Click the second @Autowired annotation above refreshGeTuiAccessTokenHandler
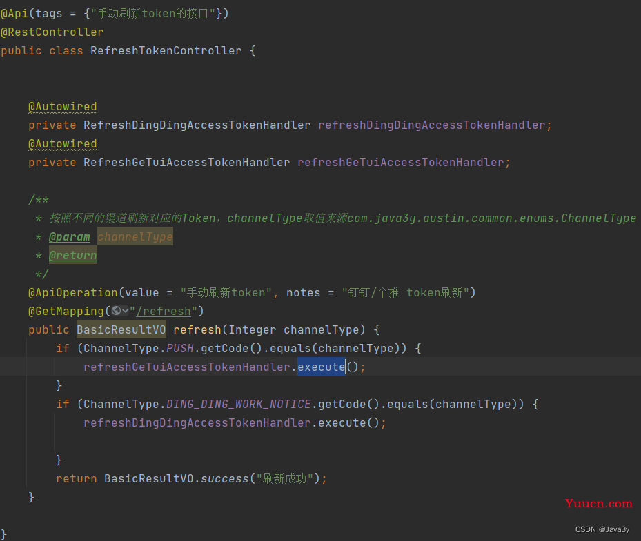This screenshot has height=541, width=641. pos(63,144)
